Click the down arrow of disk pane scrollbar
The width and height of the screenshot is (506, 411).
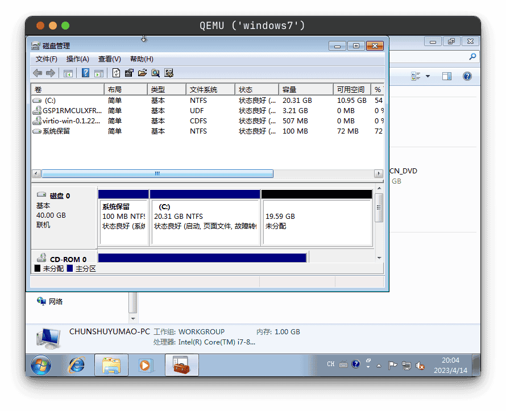pyautogui.click(x=380, y=258)
